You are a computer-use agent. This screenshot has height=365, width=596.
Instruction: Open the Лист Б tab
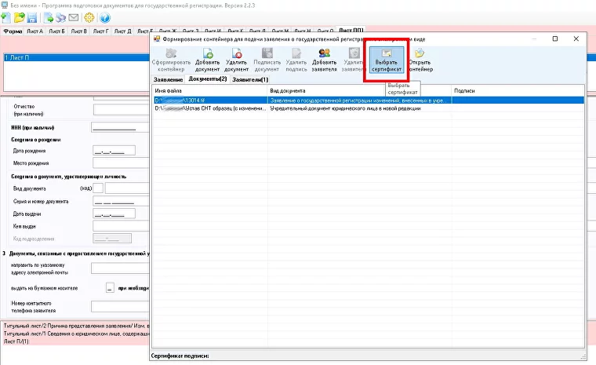(x=56, y=31)
